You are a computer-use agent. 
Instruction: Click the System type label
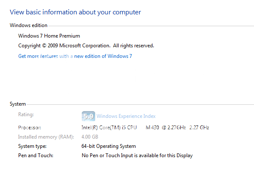click(x=33, y=146)
